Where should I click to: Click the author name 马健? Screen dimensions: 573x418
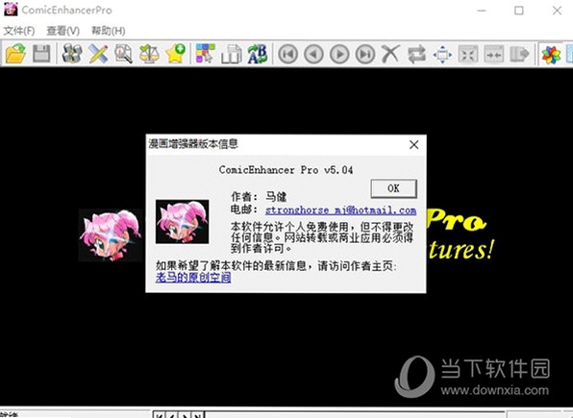[x=276, y=197]
